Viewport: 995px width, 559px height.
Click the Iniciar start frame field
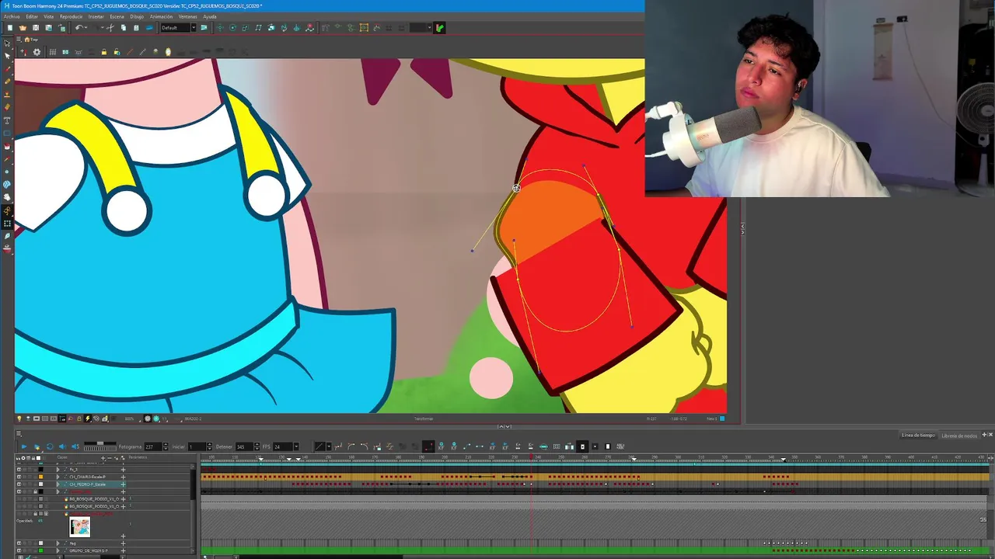pos(197,446)
